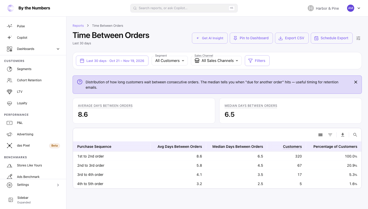
Task: Click the 6.5 median metric value
Action: click(x=229, y=114)
